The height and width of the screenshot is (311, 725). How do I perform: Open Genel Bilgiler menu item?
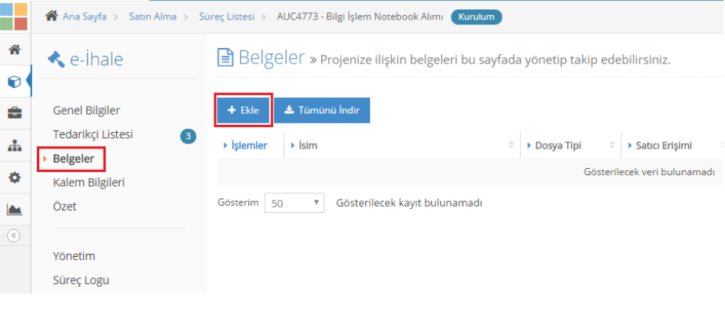(x=86, y=111)
